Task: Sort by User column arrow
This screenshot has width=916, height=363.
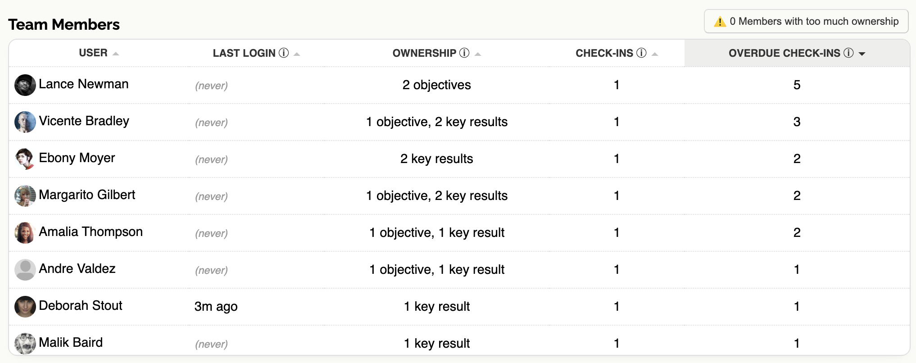Action: pyautogui.click(x=116, y=54)
